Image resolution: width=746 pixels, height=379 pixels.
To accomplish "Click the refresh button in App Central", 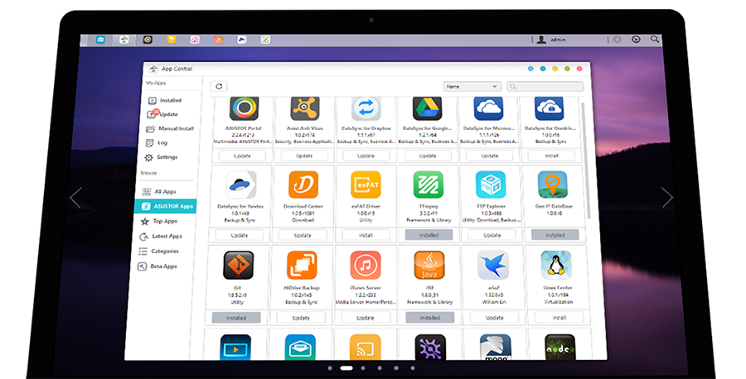I will 219,86.
